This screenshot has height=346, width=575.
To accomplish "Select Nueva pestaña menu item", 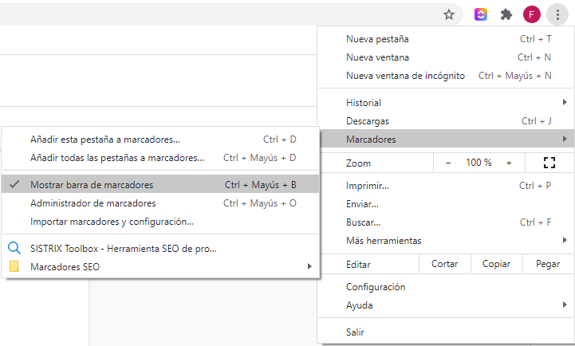I will (446, 39).
